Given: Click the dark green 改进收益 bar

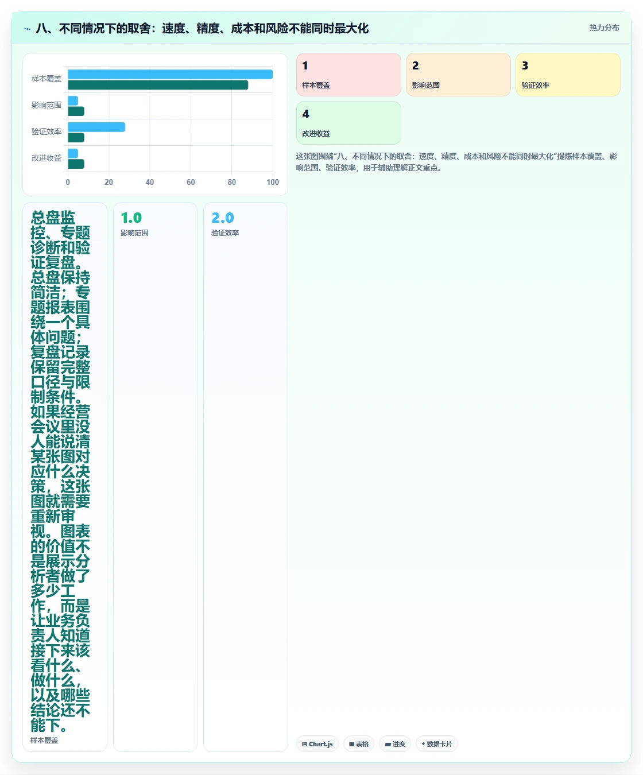Looking at the screenshot, I should [76, 164].
